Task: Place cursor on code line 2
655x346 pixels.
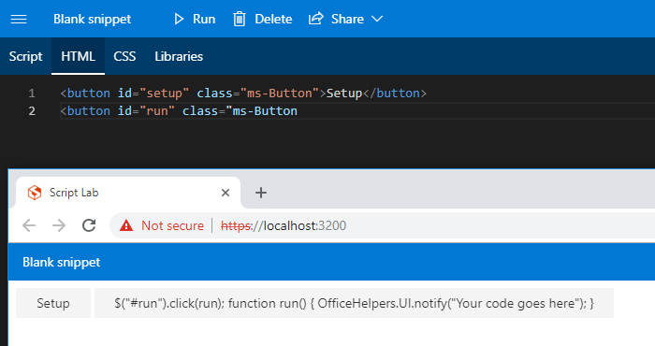Action: [179, 111]
